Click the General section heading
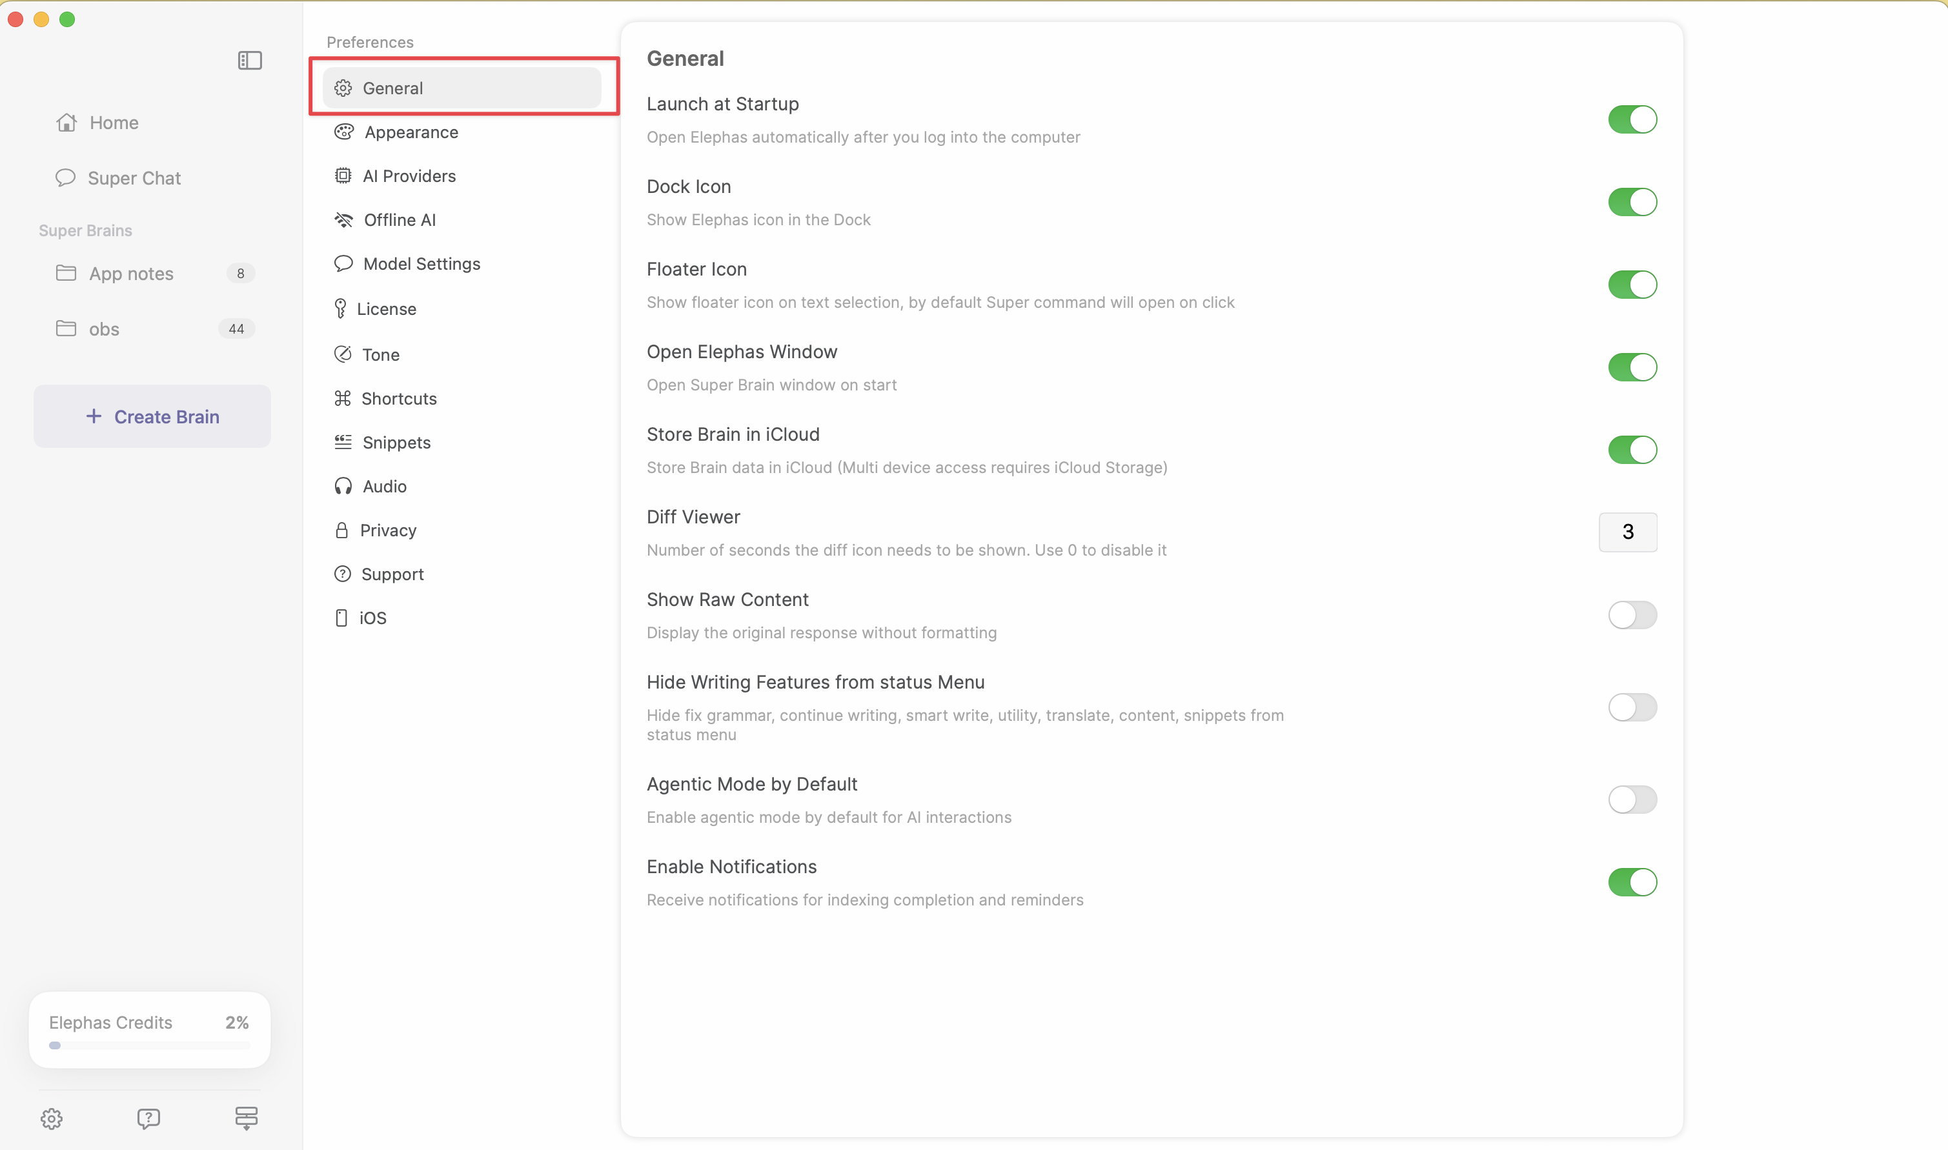The width and height of the screenshot is (1948, 1150). click(x=685, y=58)
